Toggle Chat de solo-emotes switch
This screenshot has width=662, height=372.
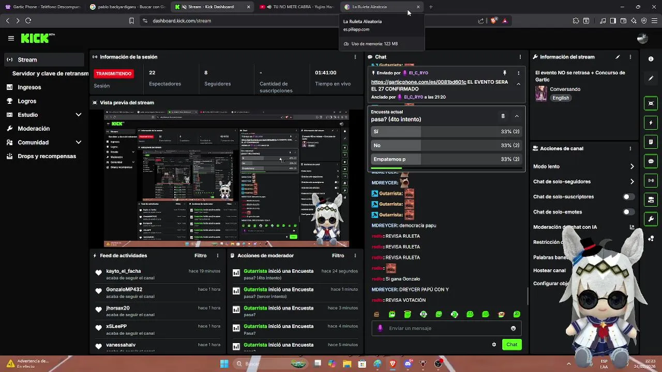628,212
